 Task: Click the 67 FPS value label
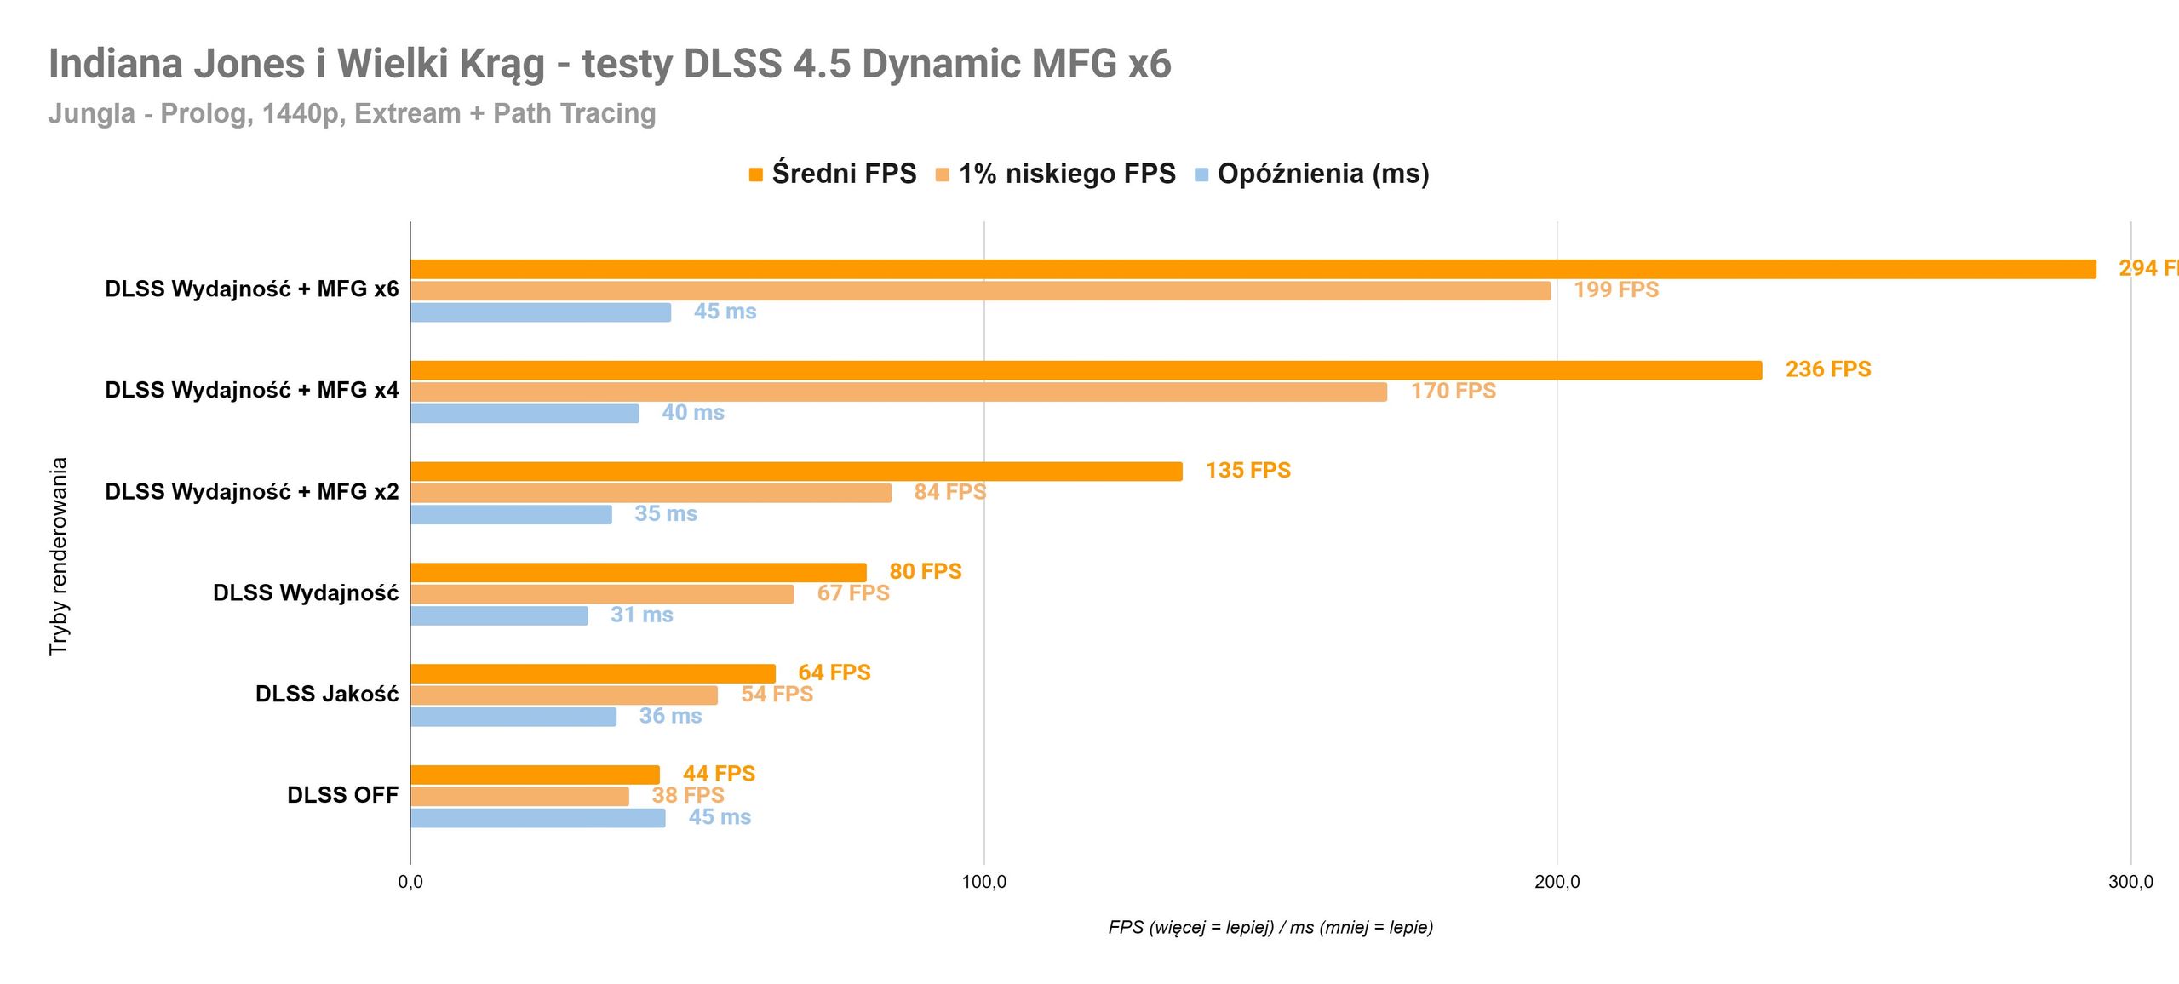coord(853,593)
